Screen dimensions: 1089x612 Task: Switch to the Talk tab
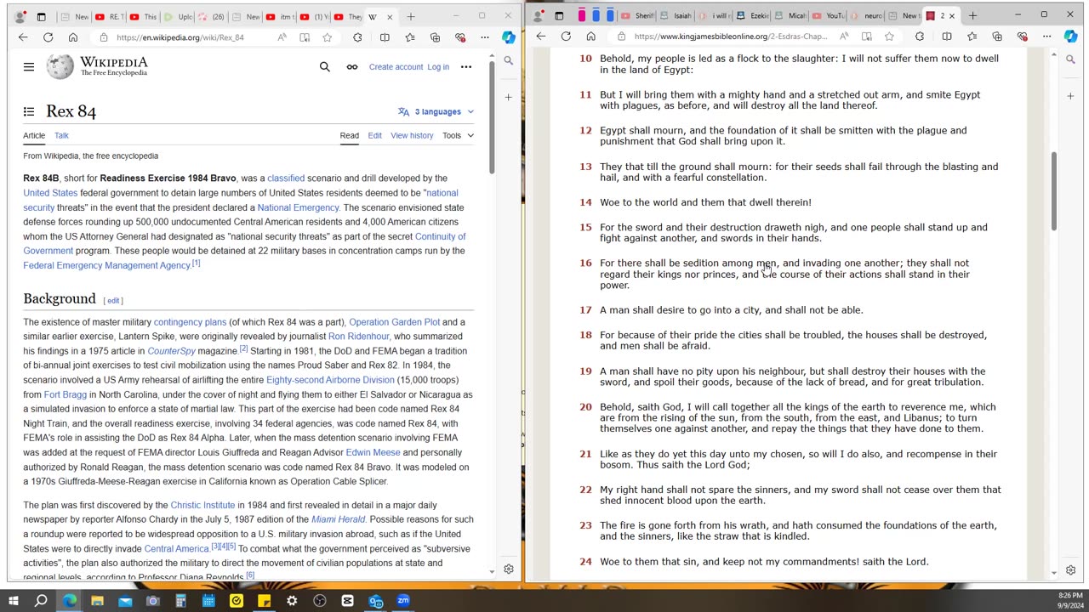(x=61, y=135)
